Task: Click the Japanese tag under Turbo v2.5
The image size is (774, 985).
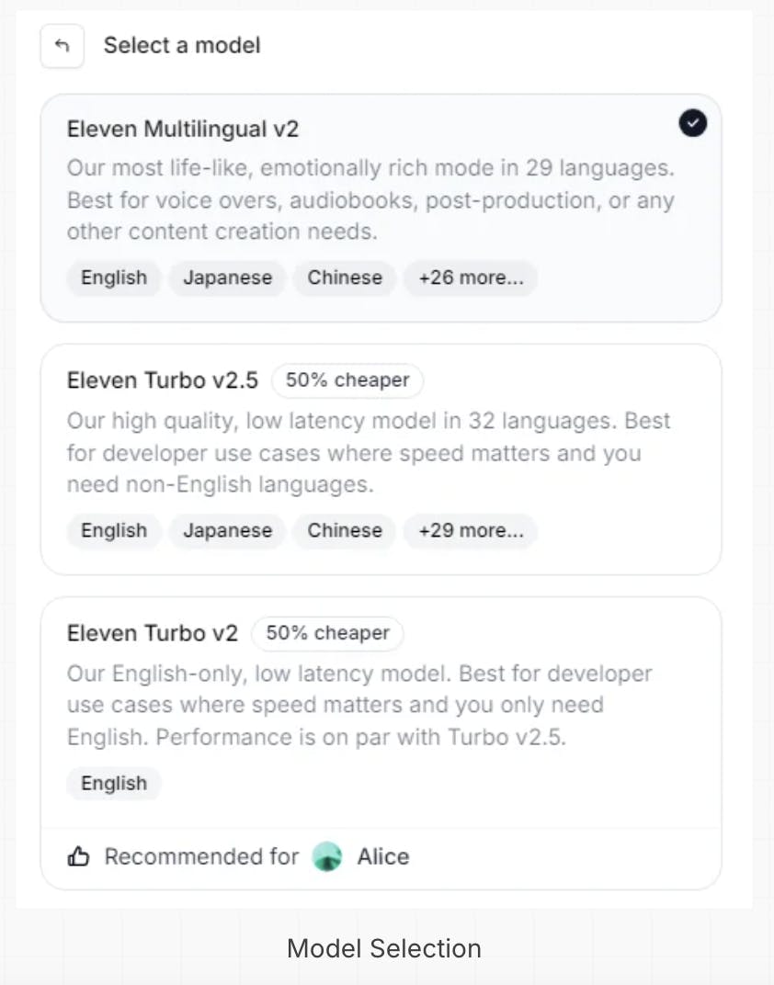Action: 227,531
